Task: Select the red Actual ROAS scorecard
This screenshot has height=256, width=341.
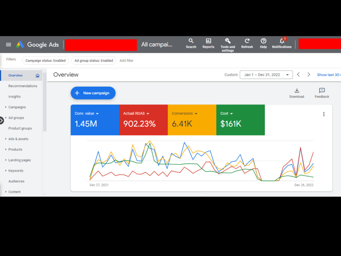Action: (144, 120)
